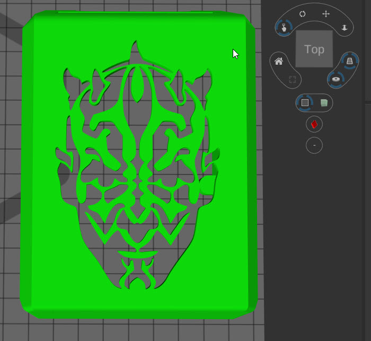This screenshot has width=371, height=341.
Task: Choose the zoom view arrow tool
Action: (x=344, y=28)
